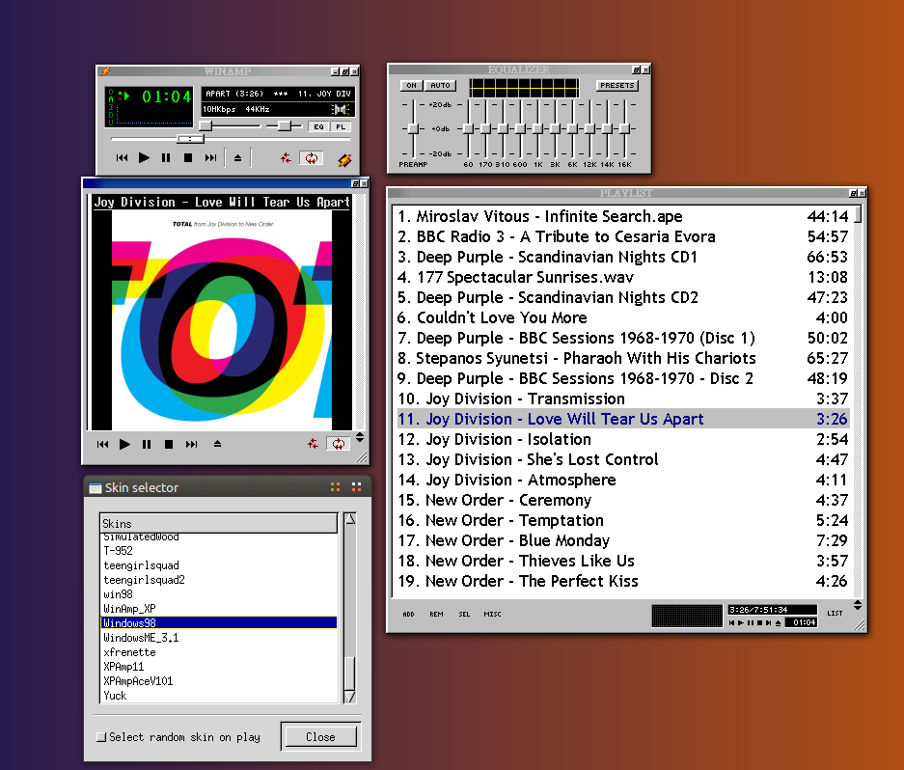
Task: Click the PREAMP slider in equalizer
Action: pyautogui.click(x=413, y=128)
